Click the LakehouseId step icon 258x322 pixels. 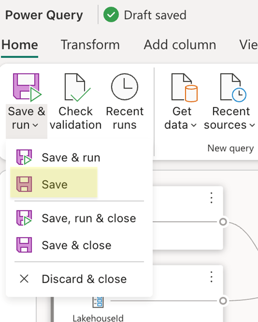(98, 302)
